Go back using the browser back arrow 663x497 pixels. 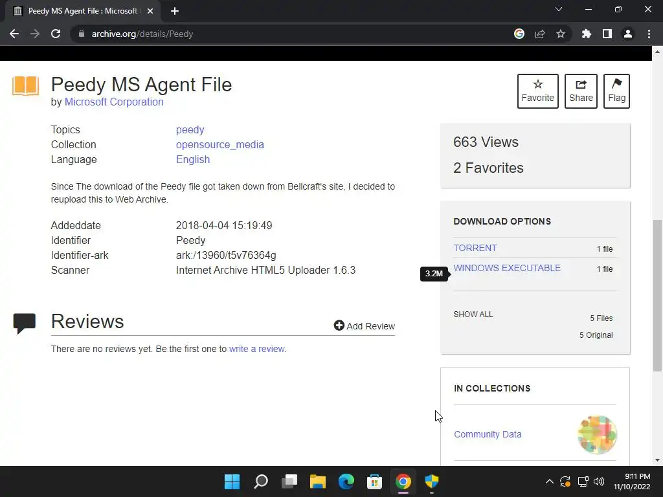coord(14,34)
